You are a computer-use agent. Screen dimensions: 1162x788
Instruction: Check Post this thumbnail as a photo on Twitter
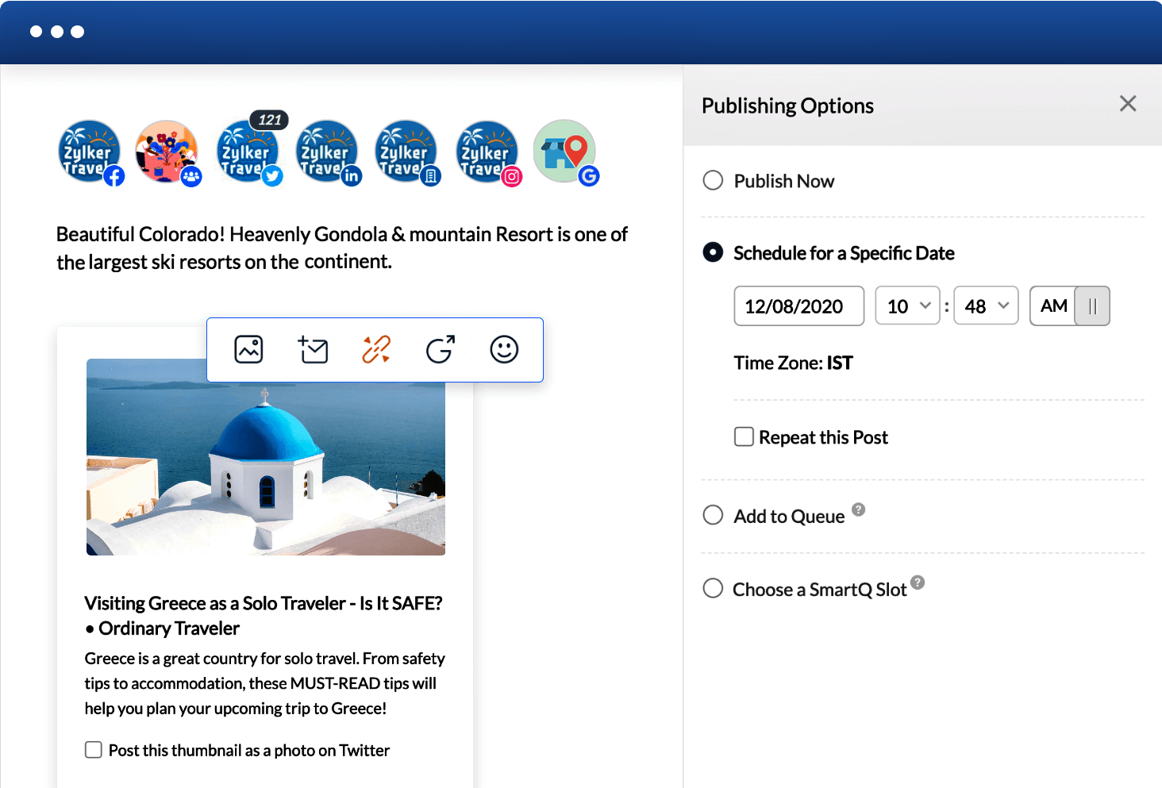pos(94,750)
